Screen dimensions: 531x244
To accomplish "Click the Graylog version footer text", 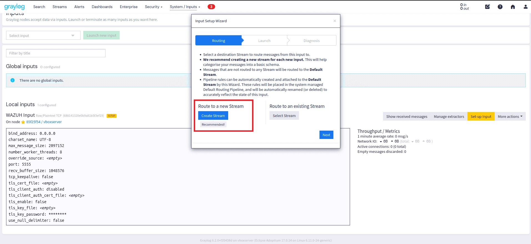I will (266, 240).
